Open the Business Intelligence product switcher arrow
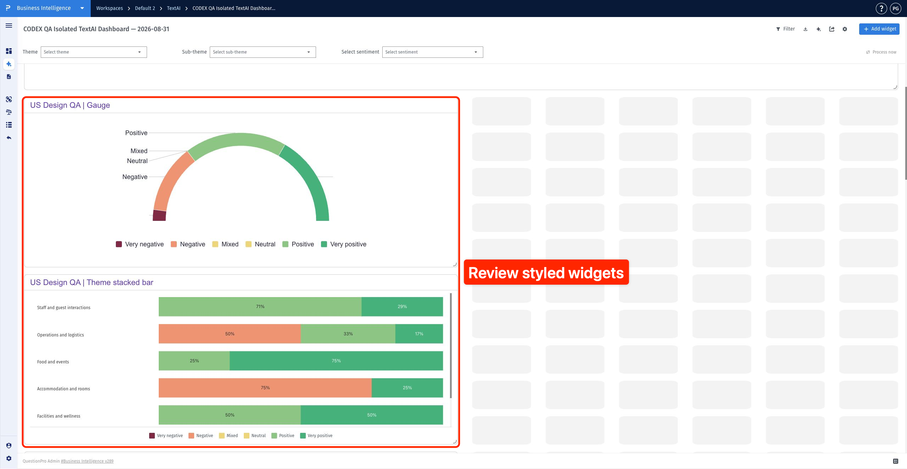 coord(82,8)
